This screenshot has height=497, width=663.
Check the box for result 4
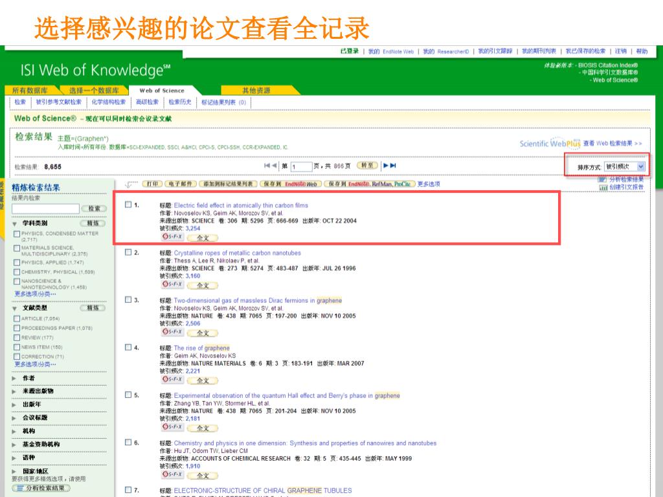pyautogui.click(x=128, y=348)
